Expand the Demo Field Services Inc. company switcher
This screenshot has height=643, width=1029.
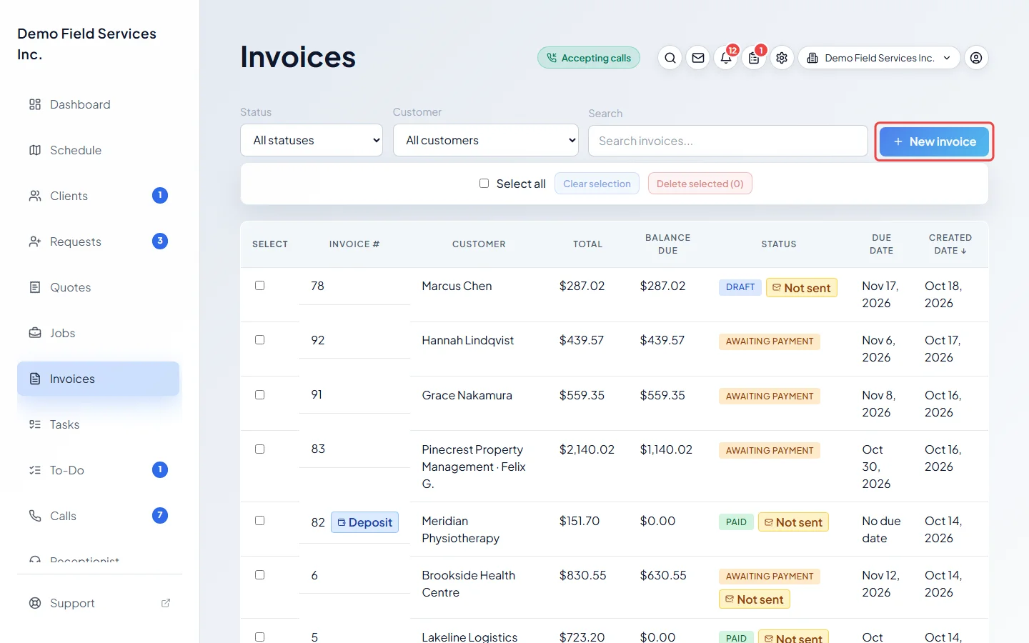[x=879, y=58]
